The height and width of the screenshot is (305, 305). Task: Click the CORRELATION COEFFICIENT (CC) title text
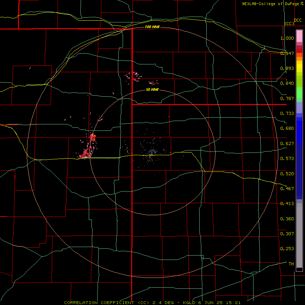[107, 303]
